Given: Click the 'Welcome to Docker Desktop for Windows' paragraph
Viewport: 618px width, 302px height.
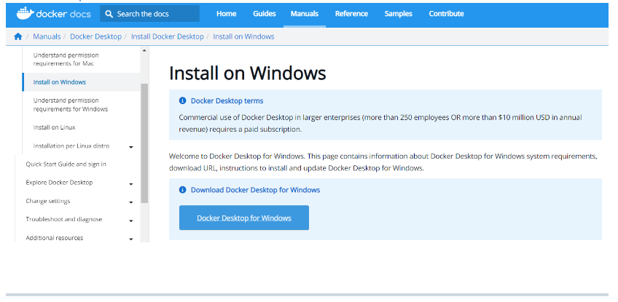Looking at the screenshot, I should [x=383, y=162].
